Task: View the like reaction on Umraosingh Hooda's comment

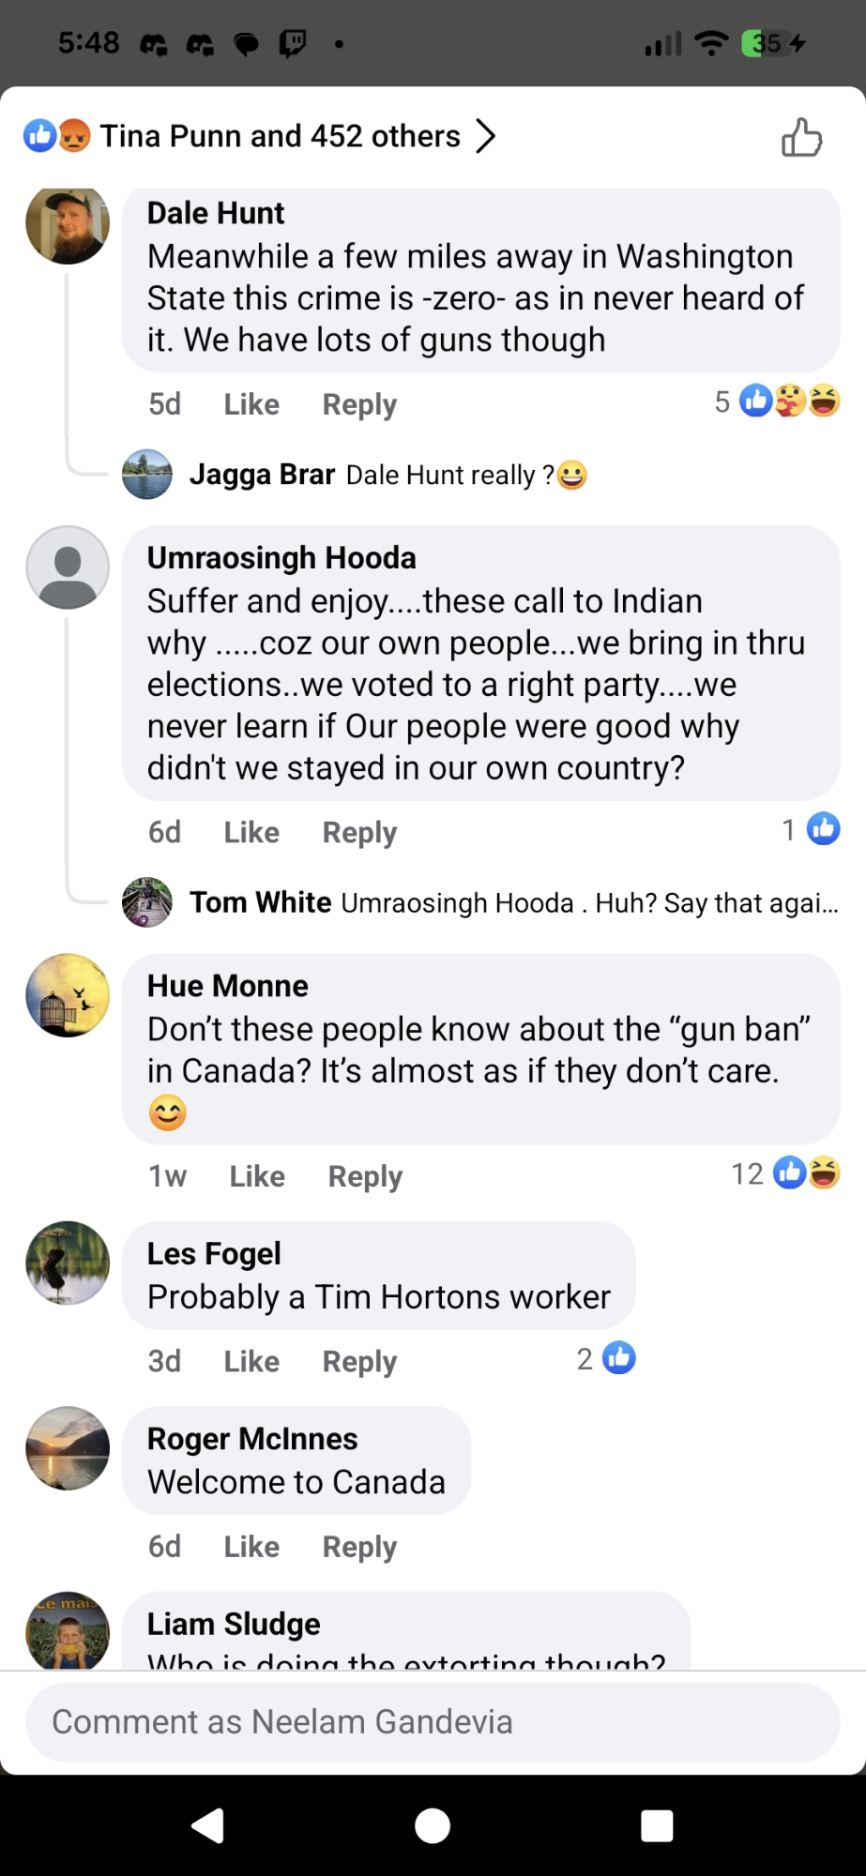Action: [811, 829]
